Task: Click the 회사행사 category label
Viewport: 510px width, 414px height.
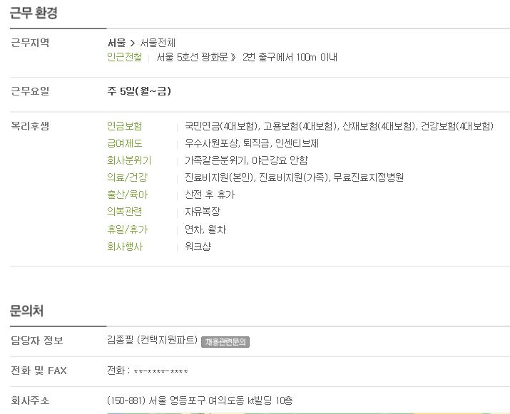Action: (x=125, y=247)
